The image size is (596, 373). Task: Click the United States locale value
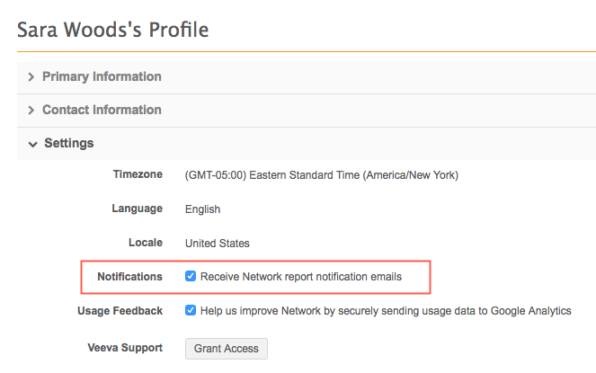pos(217,244)
